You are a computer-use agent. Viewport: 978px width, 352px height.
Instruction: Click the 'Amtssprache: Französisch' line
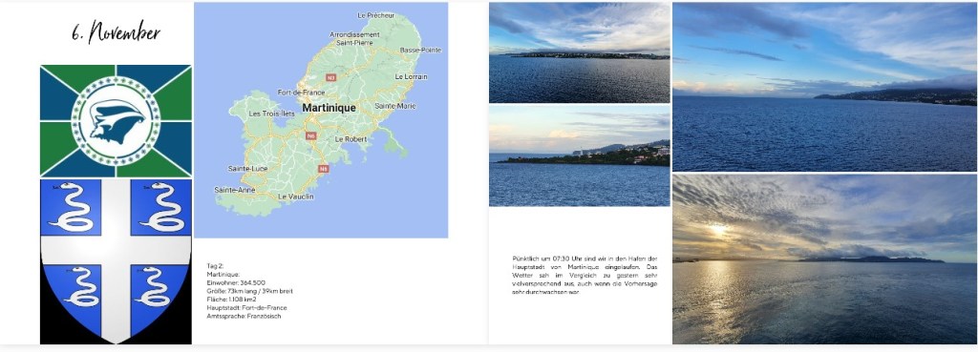pos(244,317)
